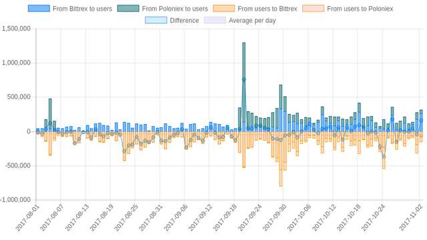
Task: Click the 1,000,000 y-axis label
Action: [x=16, y=63]
